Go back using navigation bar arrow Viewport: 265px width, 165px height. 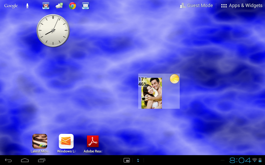pos(8,160)
